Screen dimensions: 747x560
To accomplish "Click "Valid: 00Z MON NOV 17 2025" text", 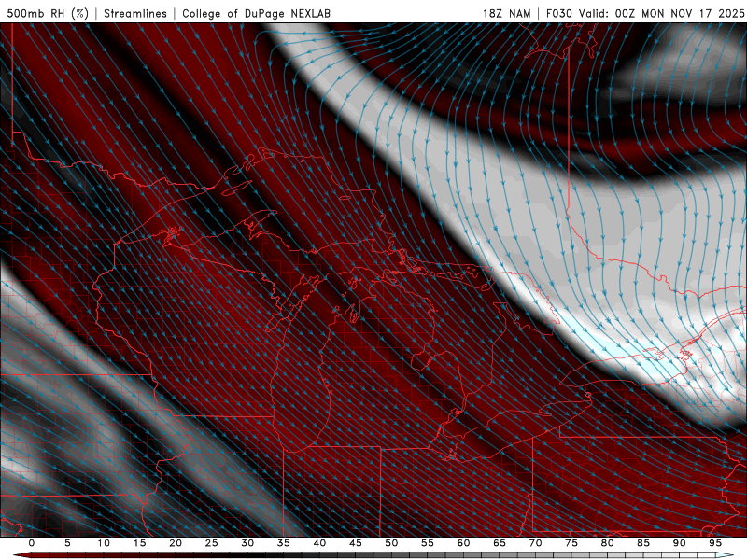I will tap(661, 13).
